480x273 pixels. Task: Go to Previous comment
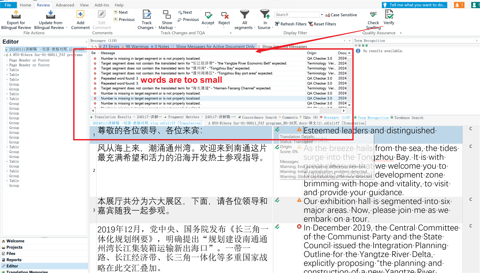124,19
